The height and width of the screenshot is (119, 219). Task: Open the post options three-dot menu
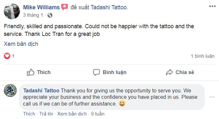click(x=212, y=6)
